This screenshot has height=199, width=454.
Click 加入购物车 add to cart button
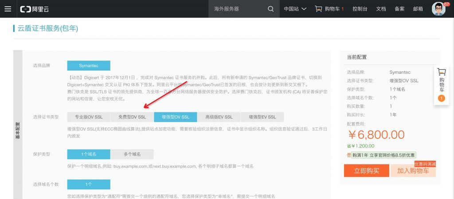pos(413,171)
